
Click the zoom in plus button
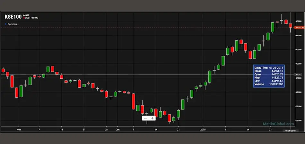152,118
